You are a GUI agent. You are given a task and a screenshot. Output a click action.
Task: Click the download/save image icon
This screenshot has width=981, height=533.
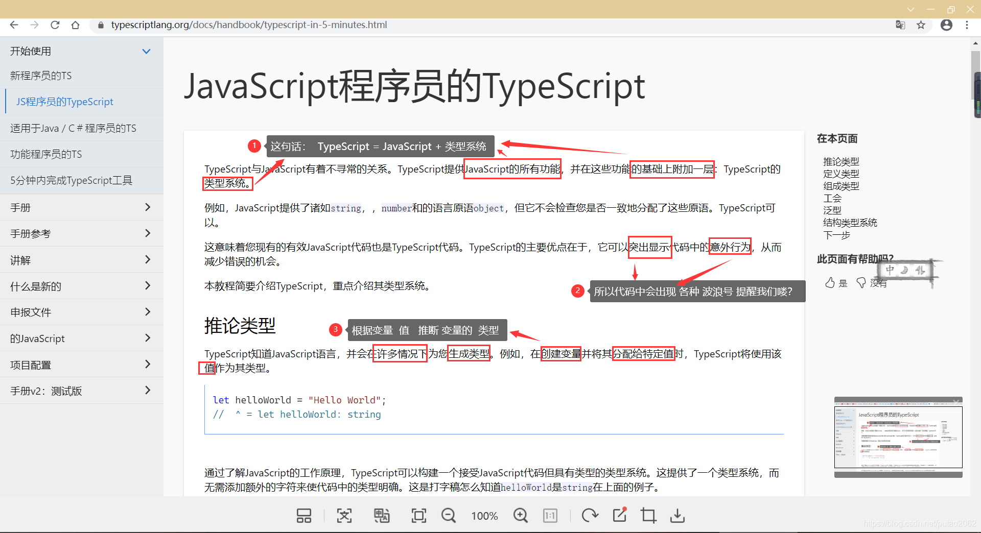678,516
